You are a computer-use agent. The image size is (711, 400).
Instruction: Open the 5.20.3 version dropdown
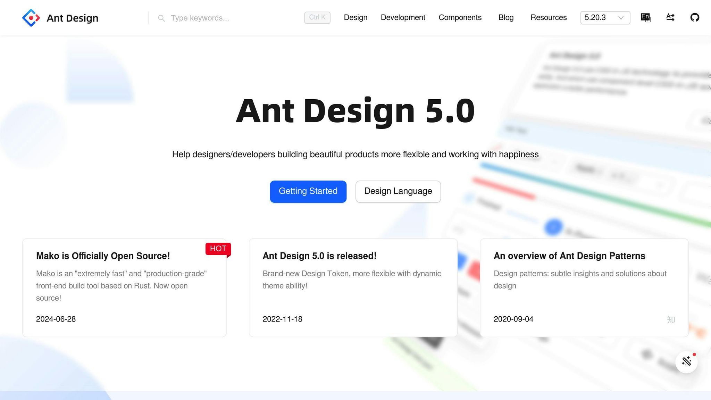tap(605, 18)
